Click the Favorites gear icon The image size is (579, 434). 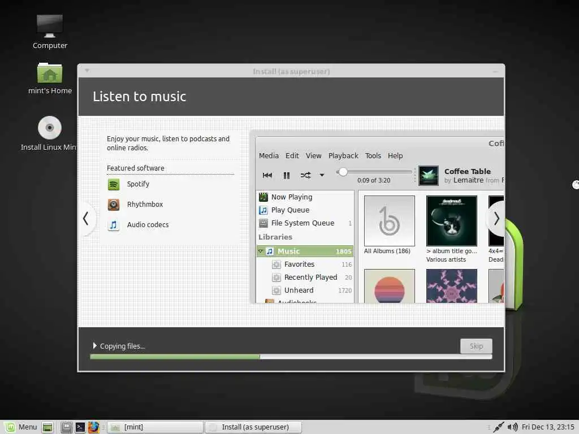[x=276, y=264]
